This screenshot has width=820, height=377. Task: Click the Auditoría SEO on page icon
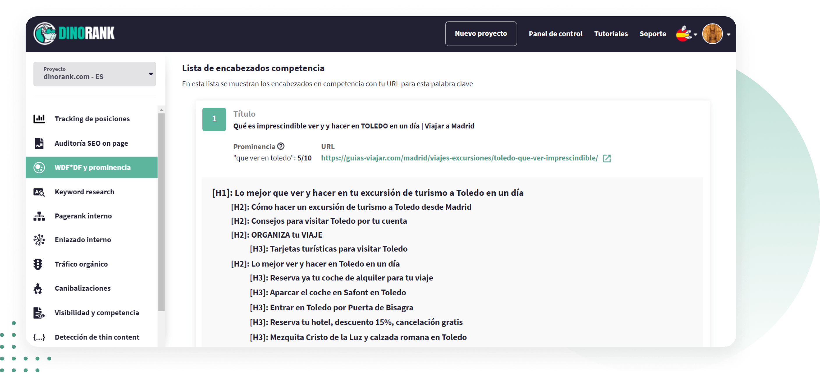coord(39,143)
